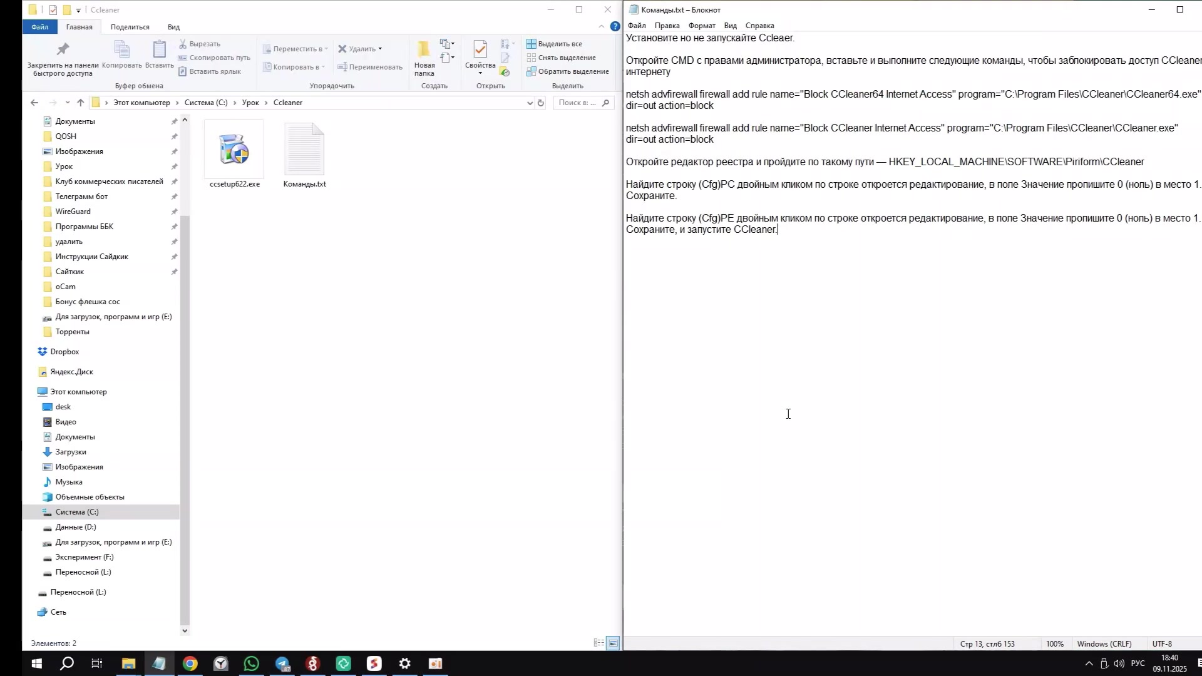Viewport: 1202px width, 676px height.
Task: Click in the folder search field
Action: pyautogui.click(x=577, y=103)
